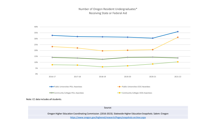
Task: Click the 'Receiving State or Federal Aid' subtitle
Action: coord(108,13)
